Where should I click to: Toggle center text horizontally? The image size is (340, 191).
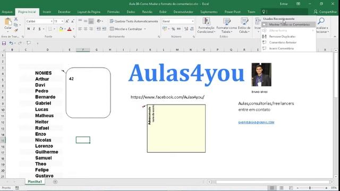click(x=86, y=29)
